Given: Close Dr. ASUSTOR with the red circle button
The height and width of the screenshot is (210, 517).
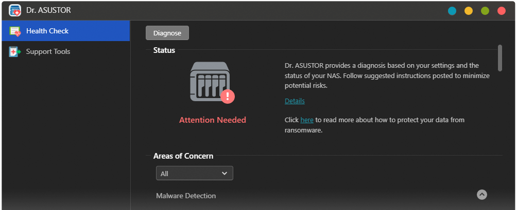Looking at the screenshot, I should tap(501, 11).
